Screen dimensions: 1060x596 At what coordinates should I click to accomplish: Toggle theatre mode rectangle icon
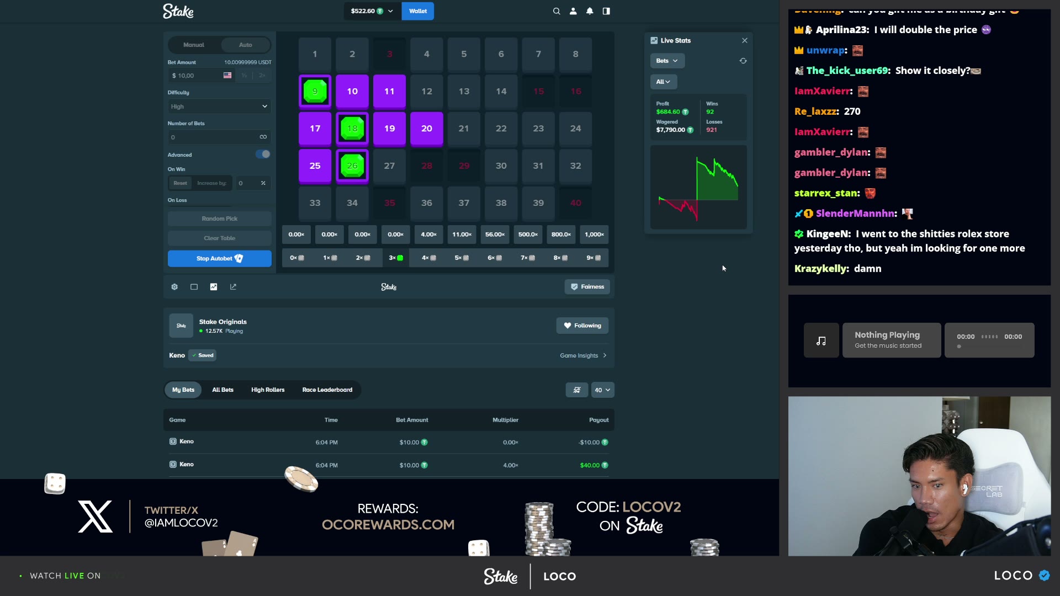[x=194, y=287]
